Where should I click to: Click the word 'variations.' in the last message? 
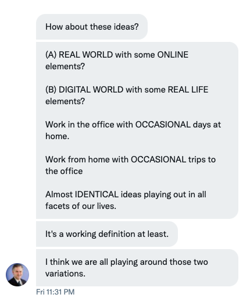(x=65, y=274)
